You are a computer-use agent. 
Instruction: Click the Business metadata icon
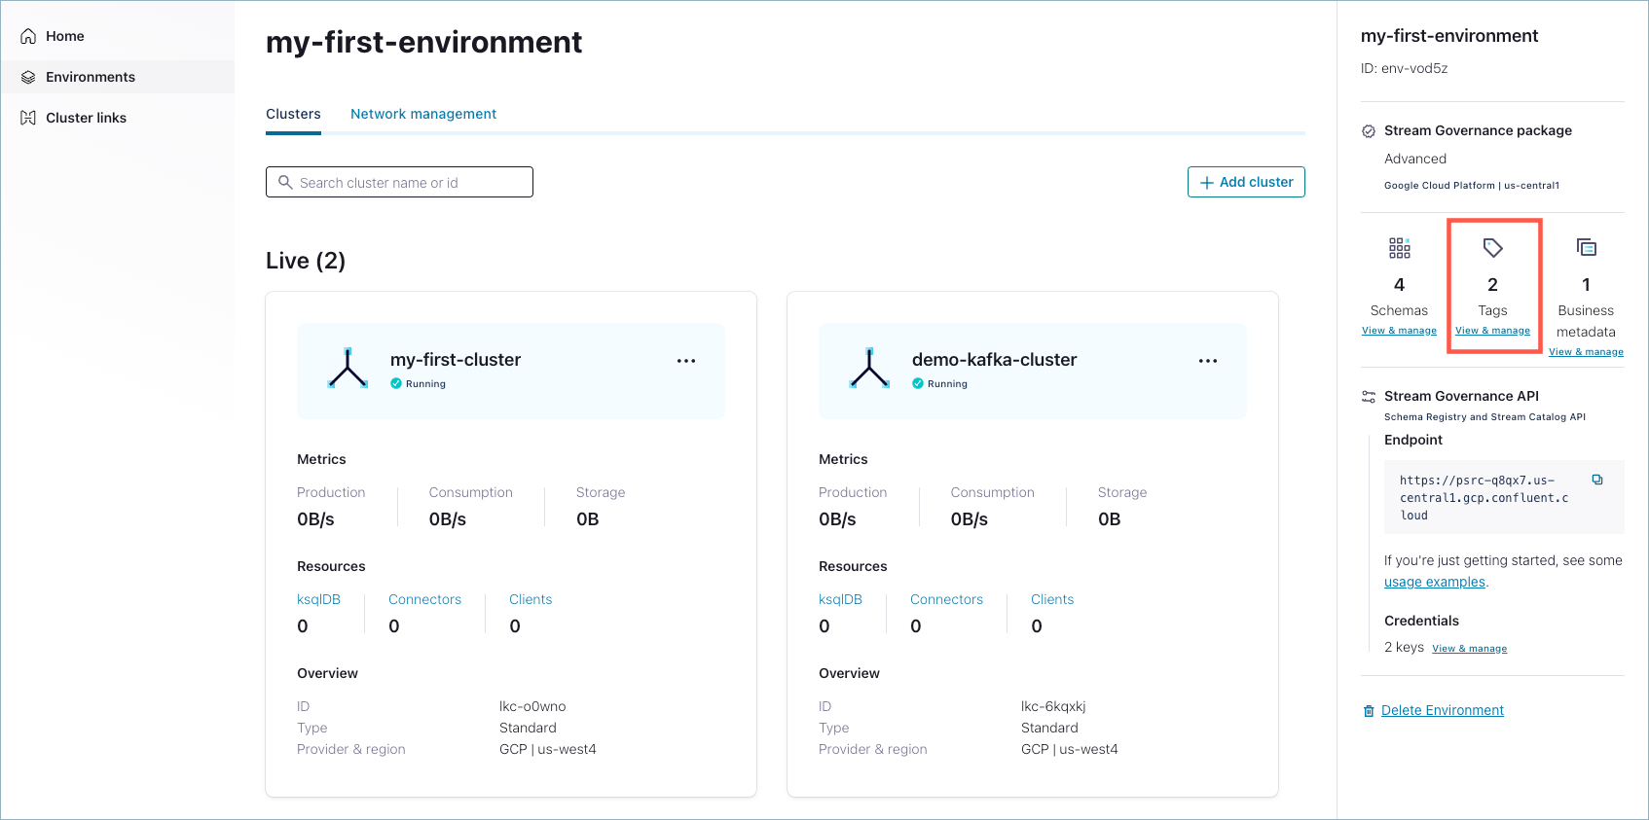pos(1587,247)
